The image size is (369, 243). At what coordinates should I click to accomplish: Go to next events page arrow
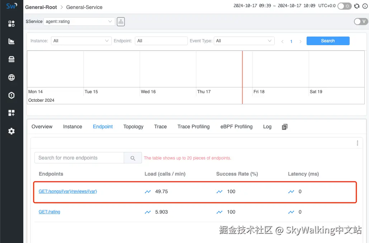(300, 42)
